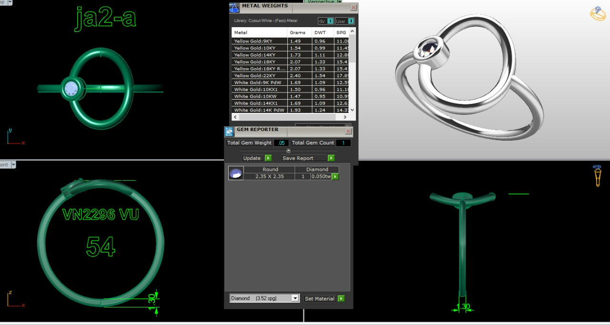Click the ja2-a text in the top viewport
610x325 pixels.
tap(105, 18)
